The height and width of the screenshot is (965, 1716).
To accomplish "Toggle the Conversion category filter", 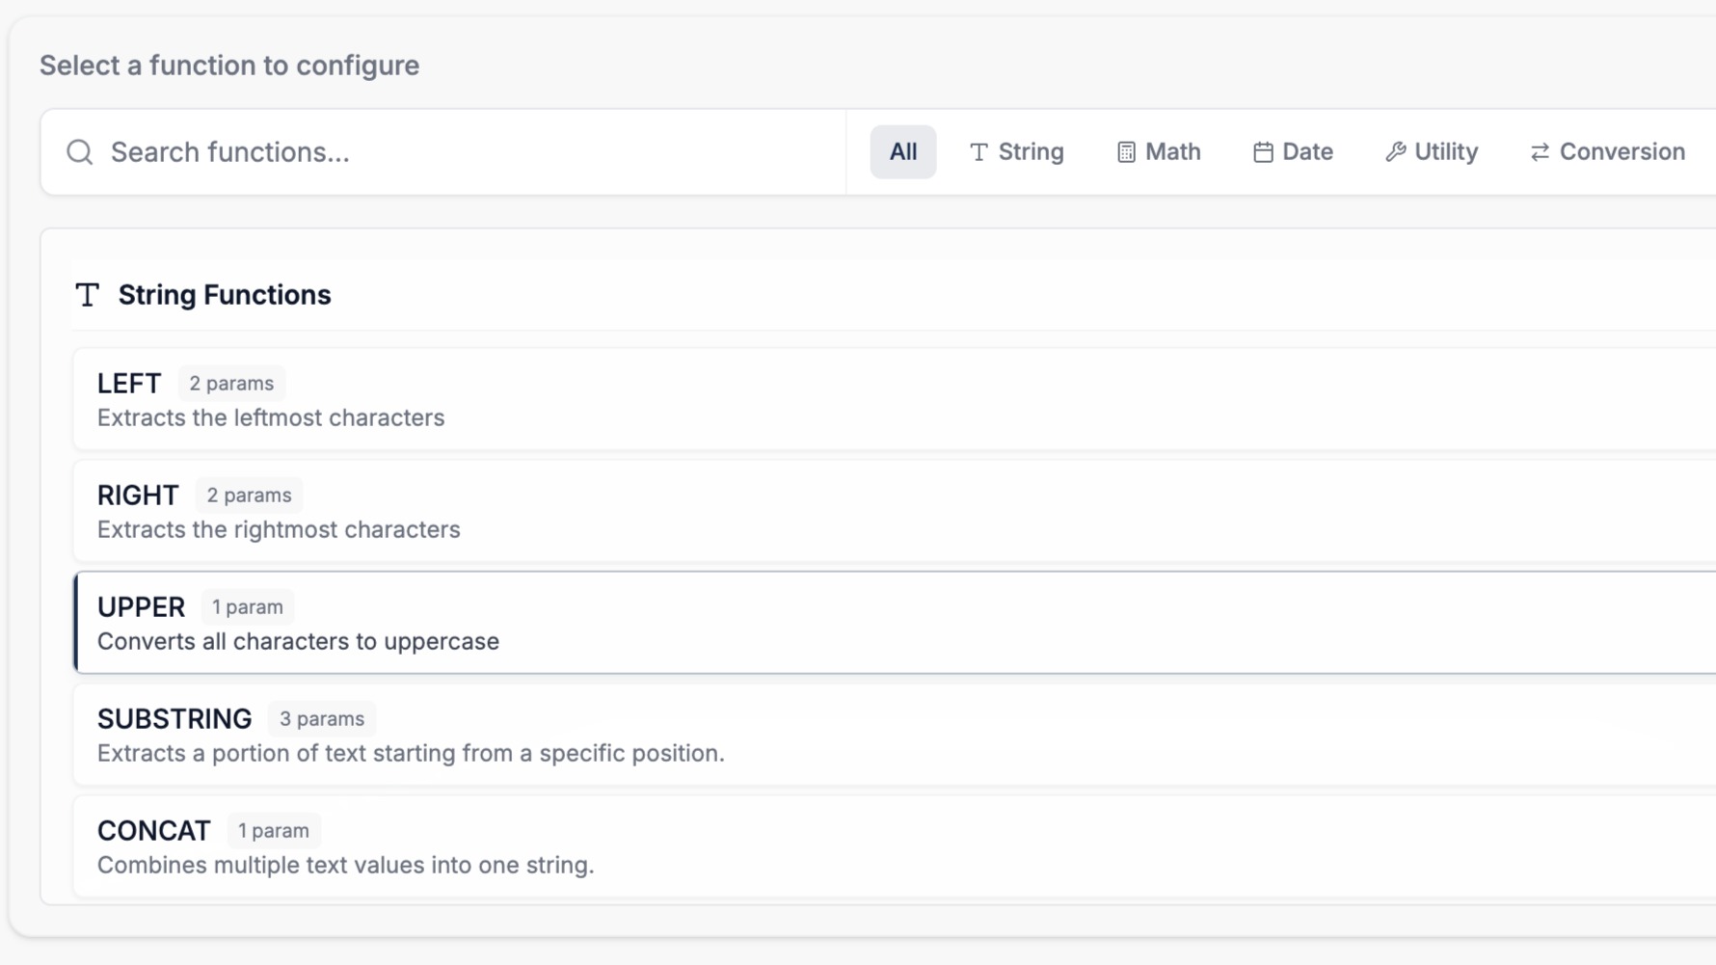I will point(1605,151).
